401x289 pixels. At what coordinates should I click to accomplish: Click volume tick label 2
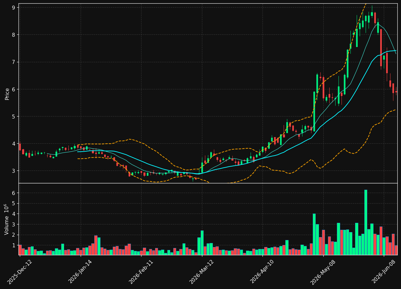pos(14,235)
